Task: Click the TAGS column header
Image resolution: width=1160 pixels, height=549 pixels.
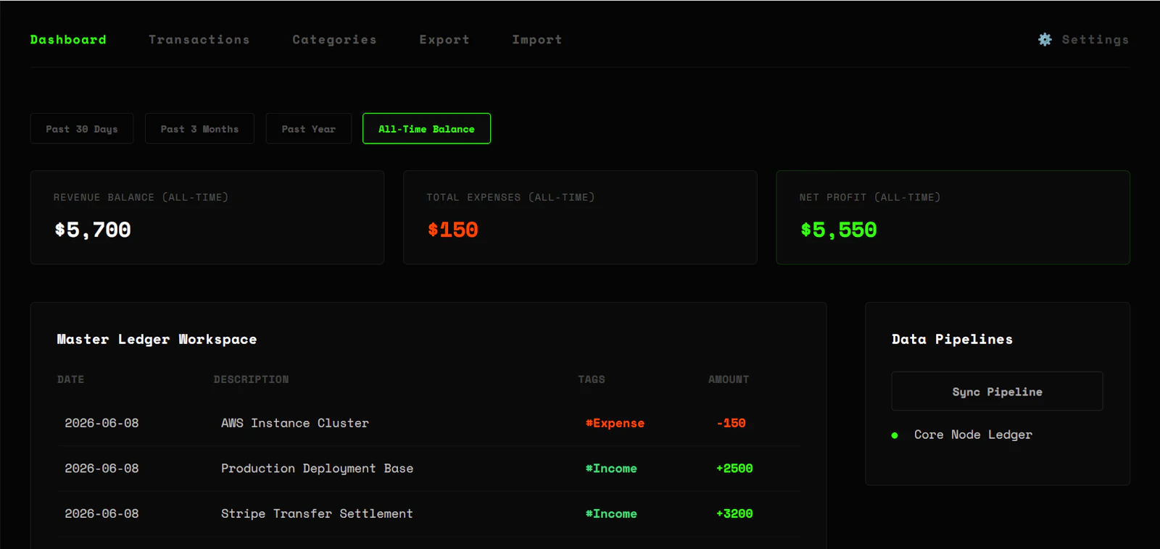Action: (592, 380)
